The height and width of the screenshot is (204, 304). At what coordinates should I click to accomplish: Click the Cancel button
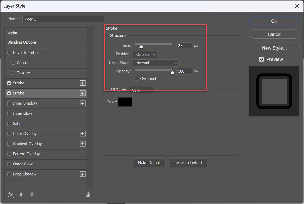coord(274,34)
